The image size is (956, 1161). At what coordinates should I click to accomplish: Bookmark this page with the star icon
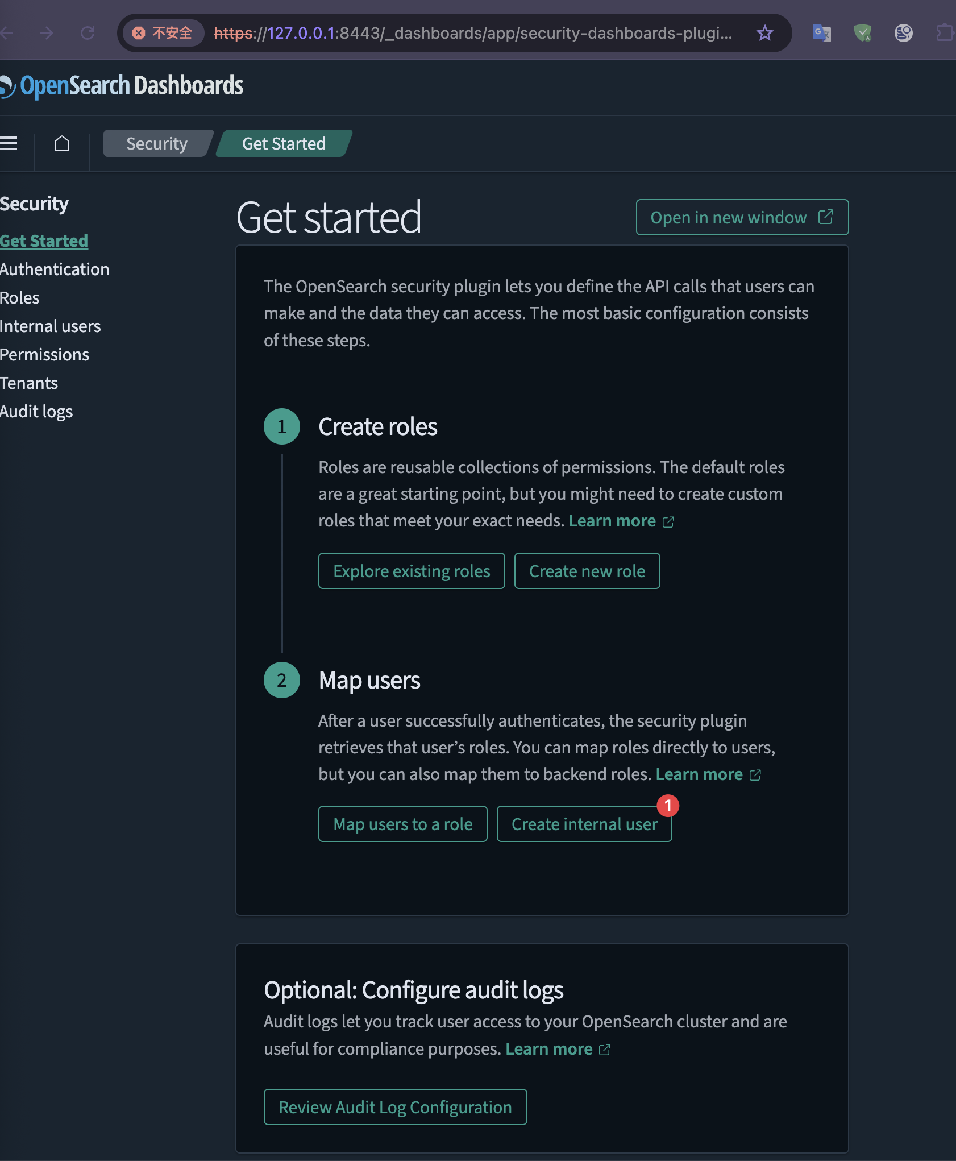[765, 33]
